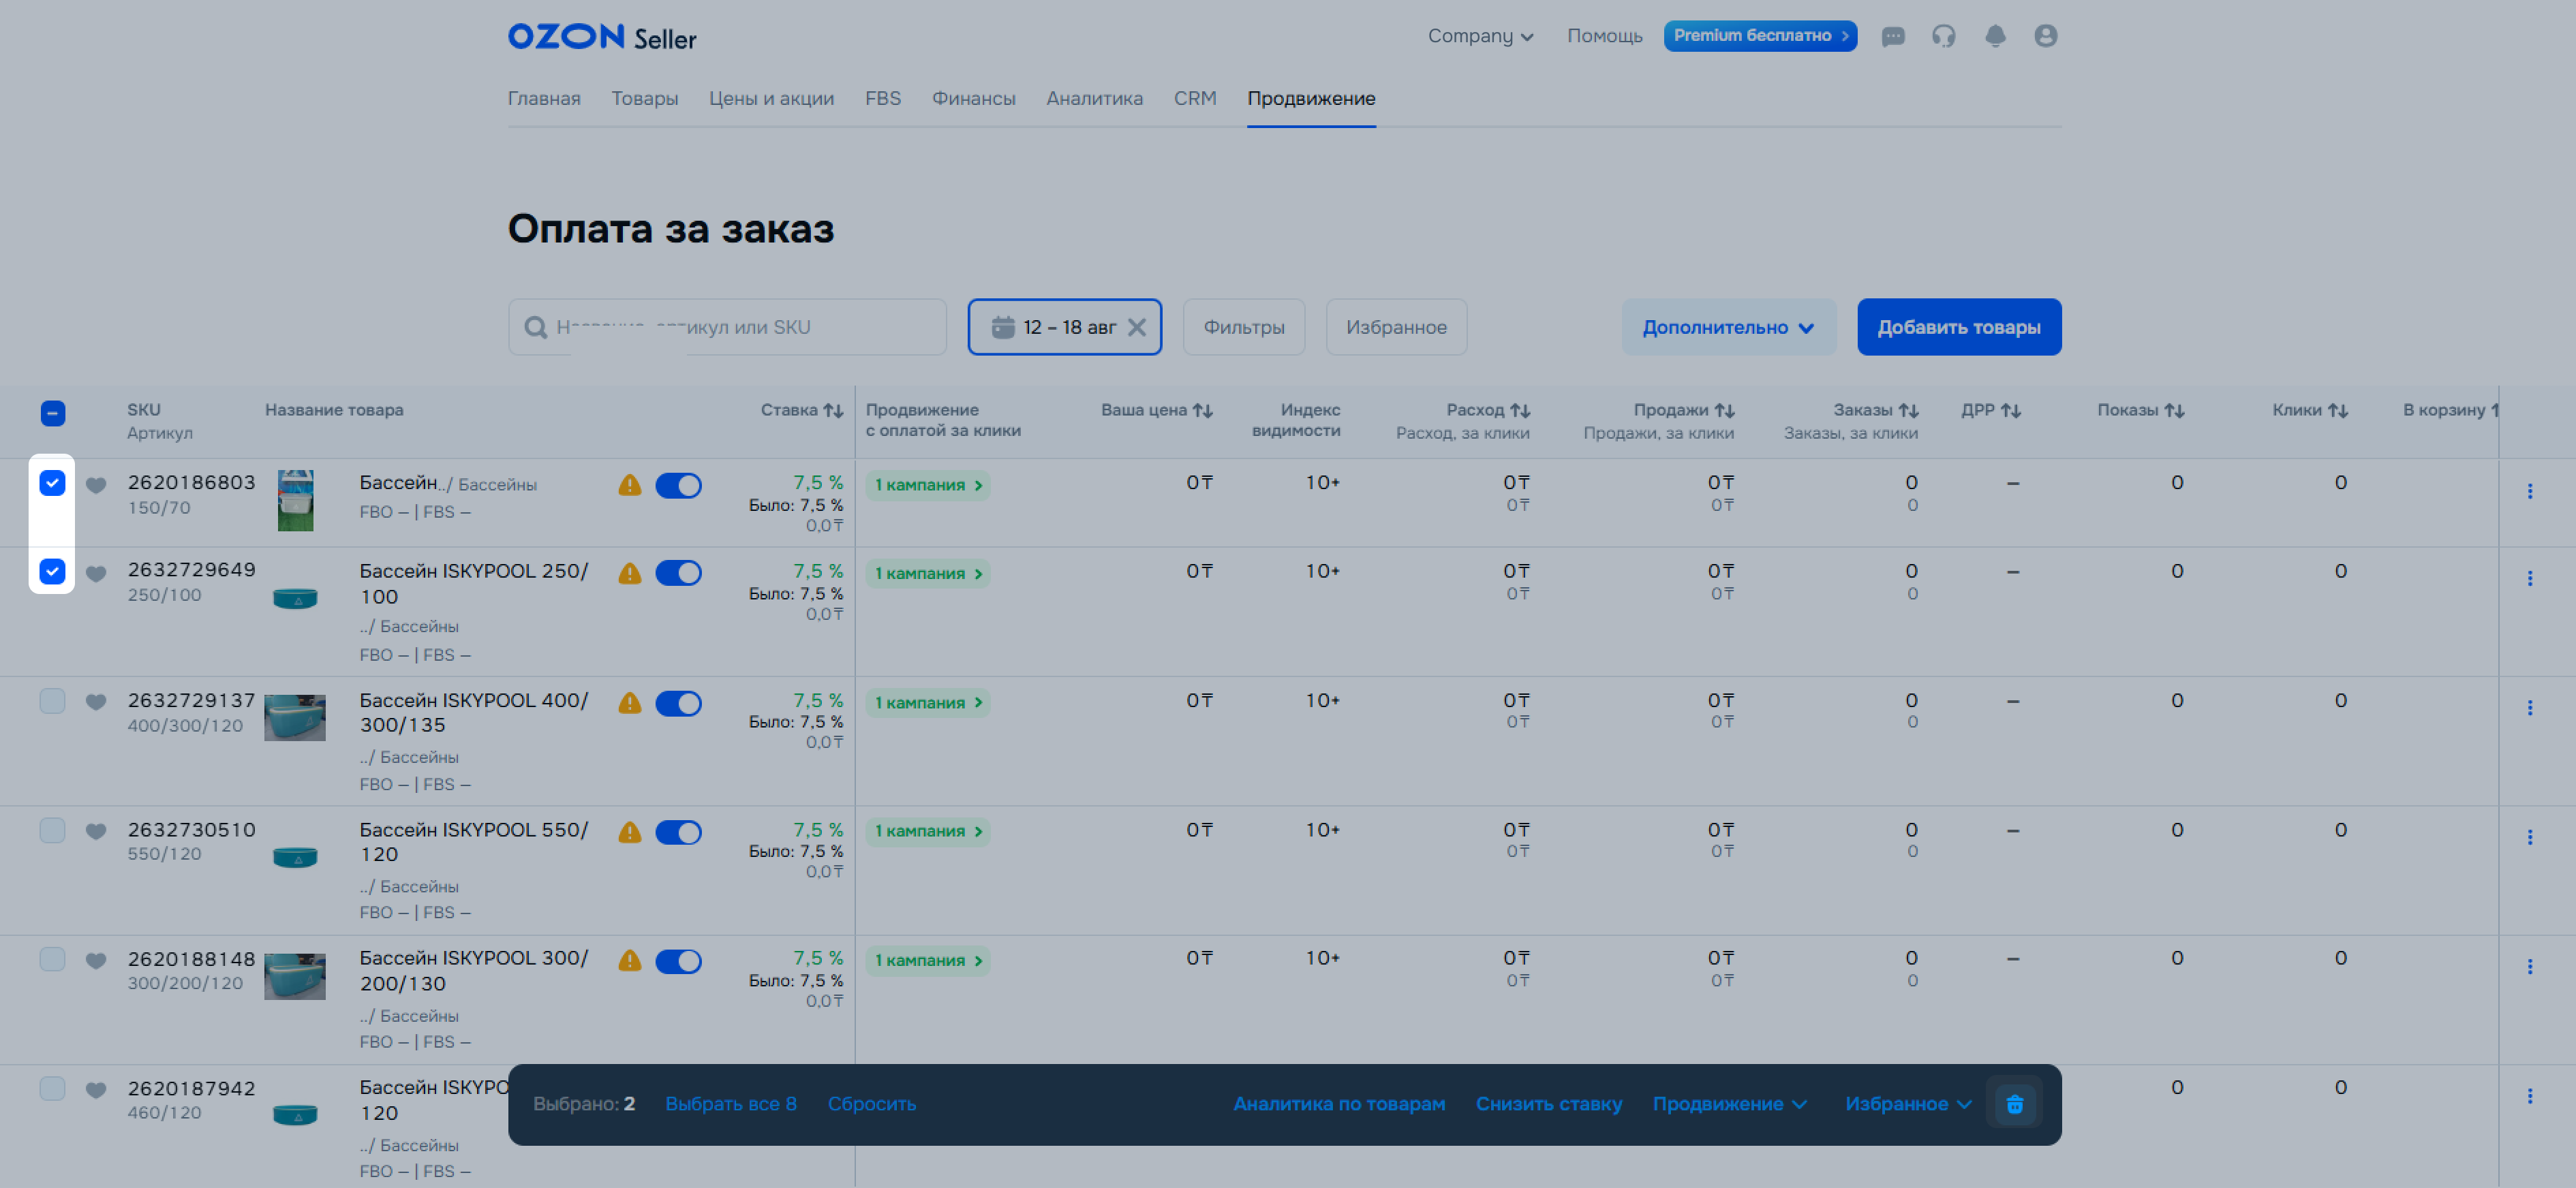Screen dimensions: 2576x1188
Task: Turn off promotion switch for SKU 2620188148
Action: (678, 961)
